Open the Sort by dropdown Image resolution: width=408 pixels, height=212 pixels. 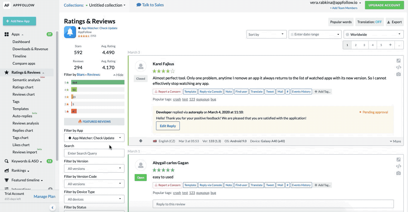coord(267,34)
